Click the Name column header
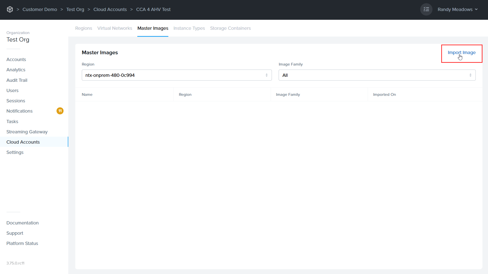The image size is (488, 274). 87,94
